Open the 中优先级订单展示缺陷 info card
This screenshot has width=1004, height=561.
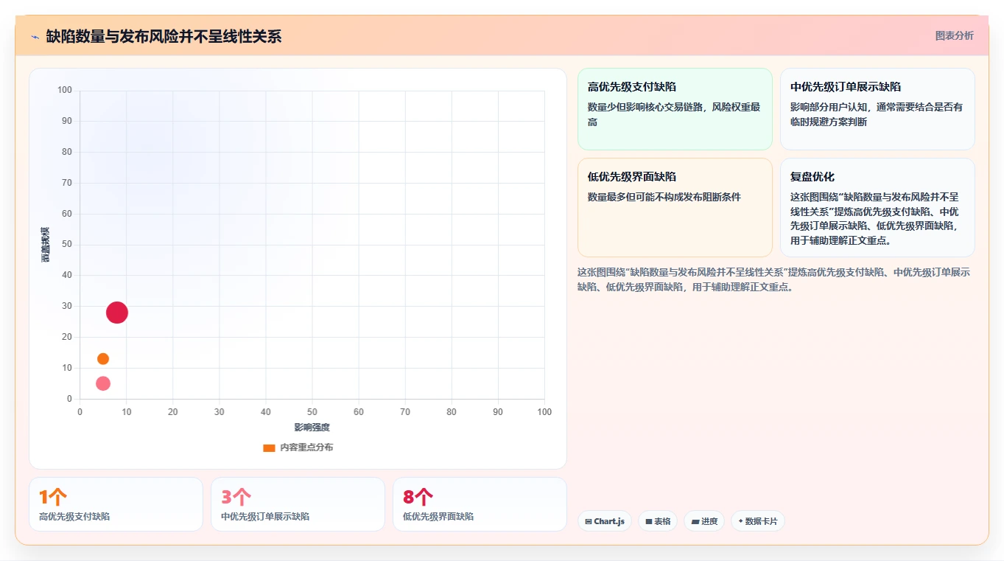pos(877,109)
